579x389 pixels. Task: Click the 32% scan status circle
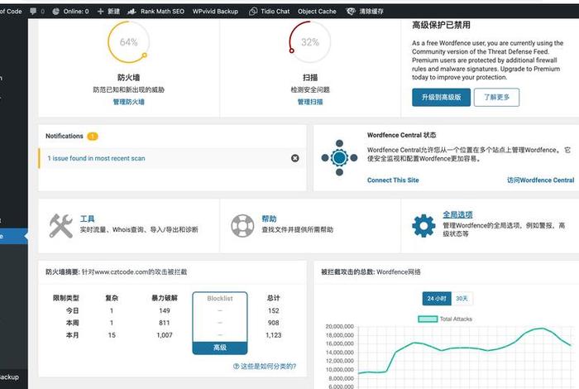(310, 41)
